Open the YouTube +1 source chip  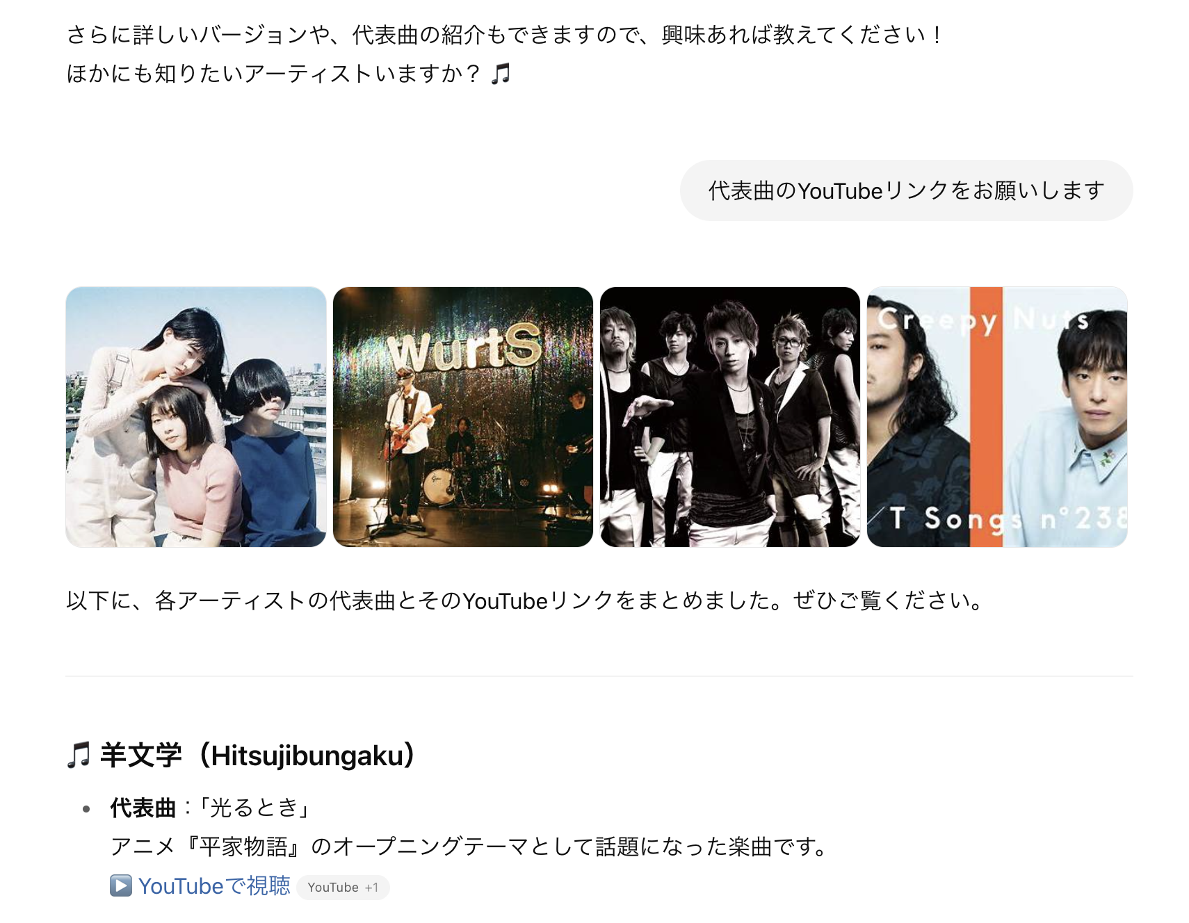pyautogui.click(x=343, y=888)
